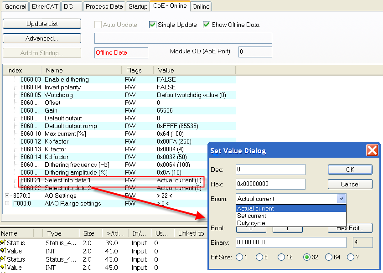This screenshot has width=383, height=273.
Task: Select the 1 bit size radio button
Action: click(239, 257)
